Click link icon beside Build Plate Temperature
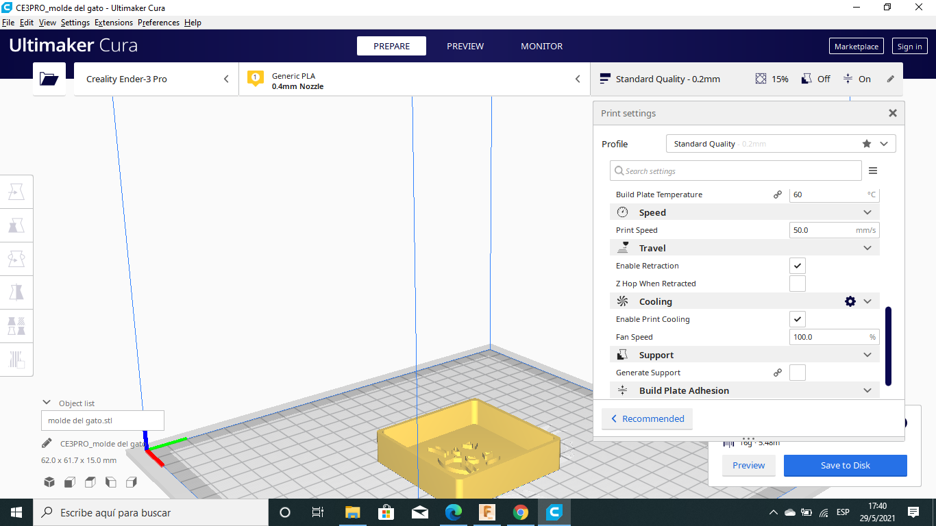This screenshot has height=526, width=936. point(778,195)
